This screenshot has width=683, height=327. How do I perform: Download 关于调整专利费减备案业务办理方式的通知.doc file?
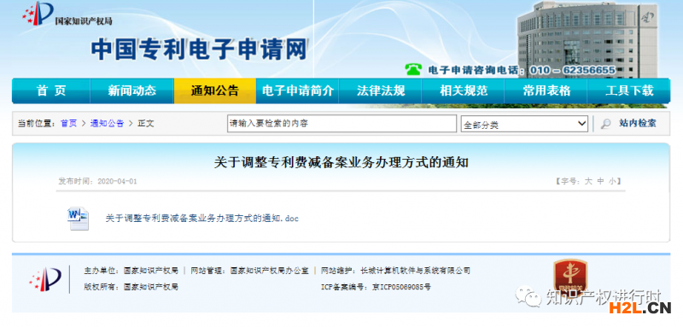tap(202, 219)
